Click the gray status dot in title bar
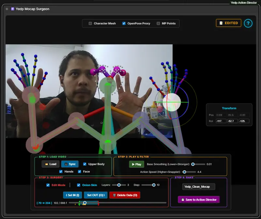Viewport: 261px width, 219px height. [7, 9]
